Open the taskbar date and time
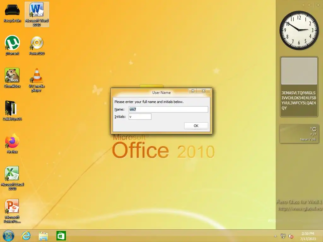This screenshot has width=323, height=242. 308,236
